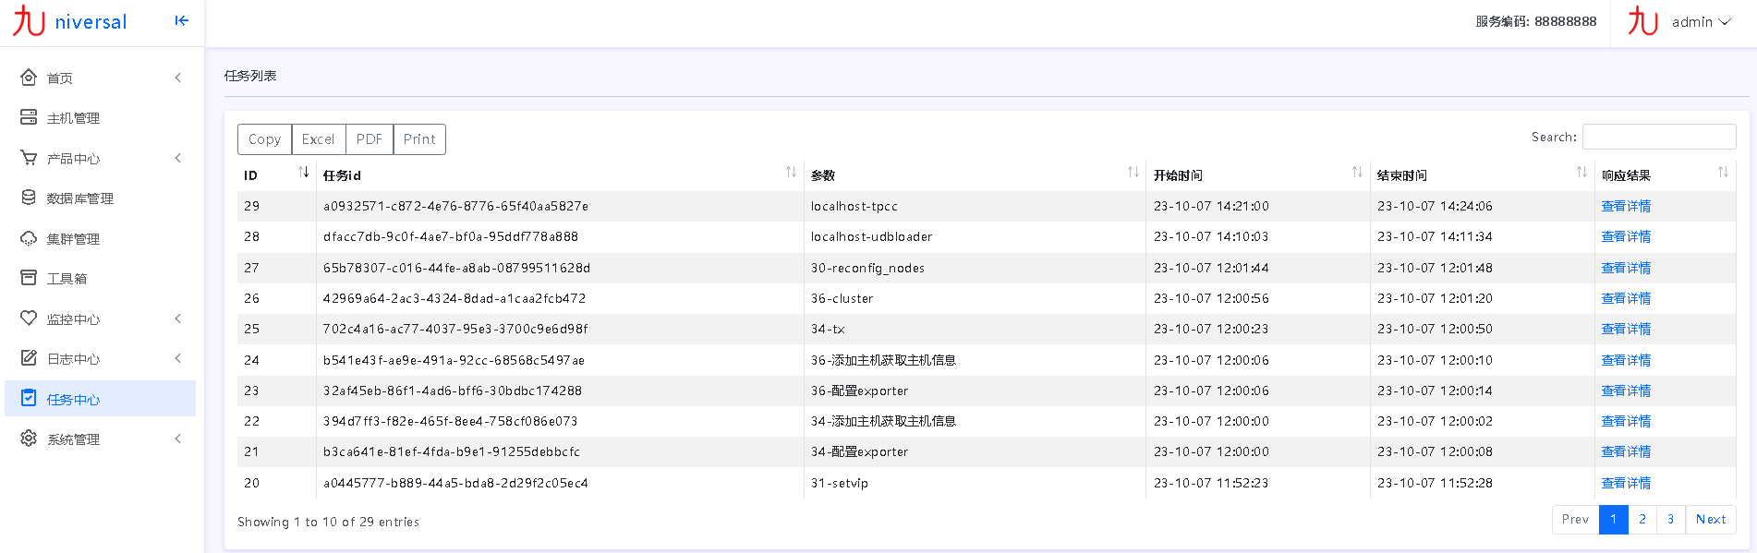Viewport: 1757px width, 553px height.
Task: Go to page 2 of the table
Action: tap(1642, 520)
